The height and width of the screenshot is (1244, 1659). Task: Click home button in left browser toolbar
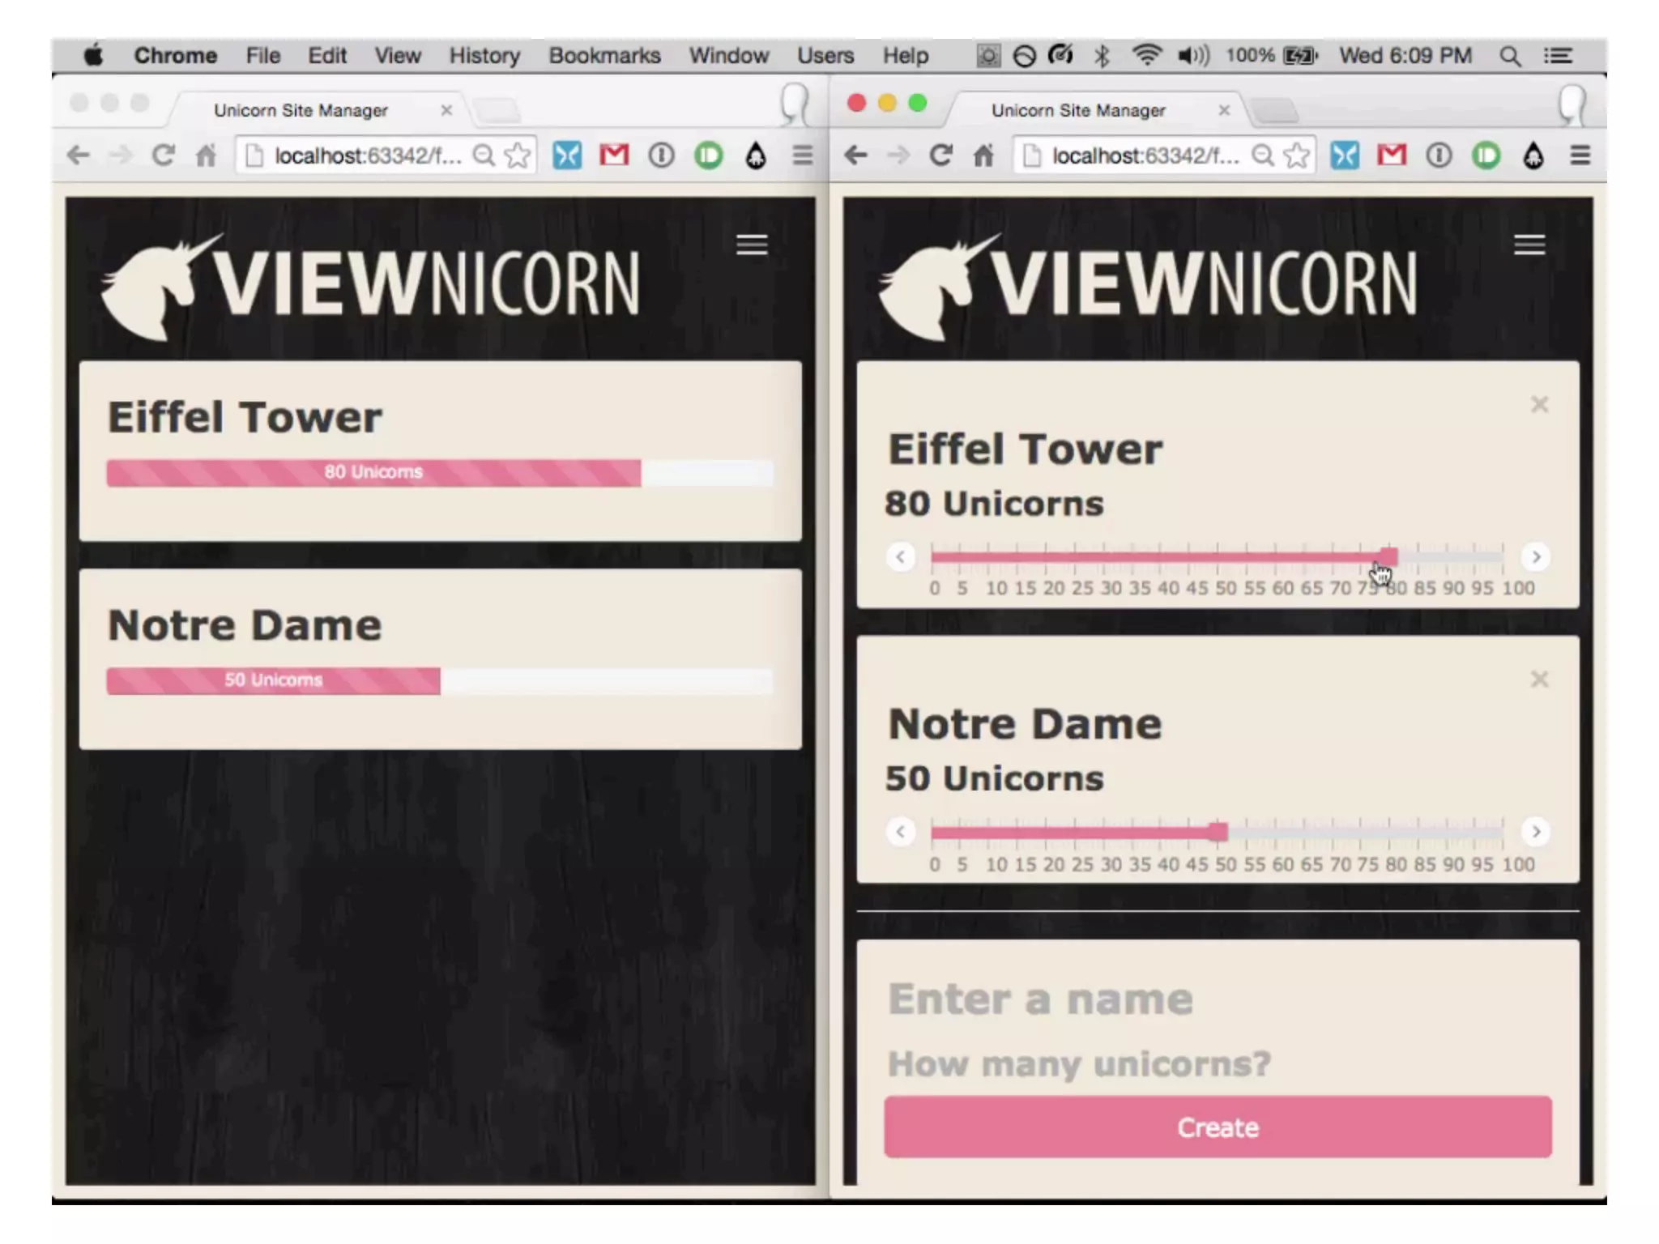(x=207, y=155)
